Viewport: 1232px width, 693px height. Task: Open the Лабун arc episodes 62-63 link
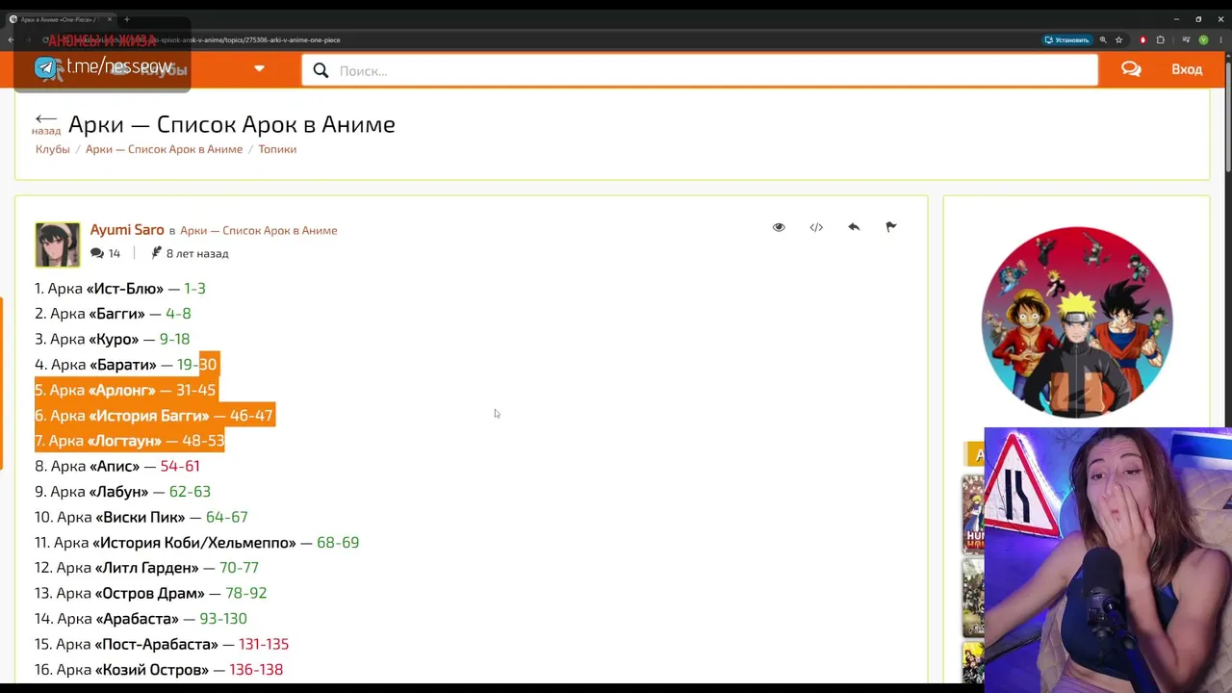point(190,492)
